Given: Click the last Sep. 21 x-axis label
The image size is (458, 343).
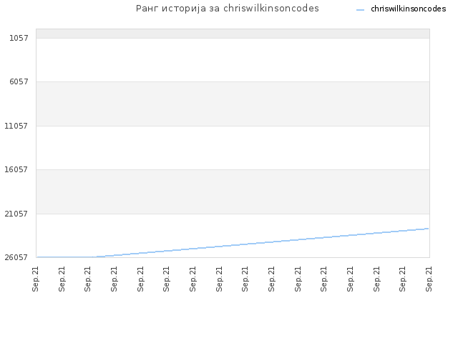Looking at the screenshot, I should pyautogui.click(x=429, y=279).
